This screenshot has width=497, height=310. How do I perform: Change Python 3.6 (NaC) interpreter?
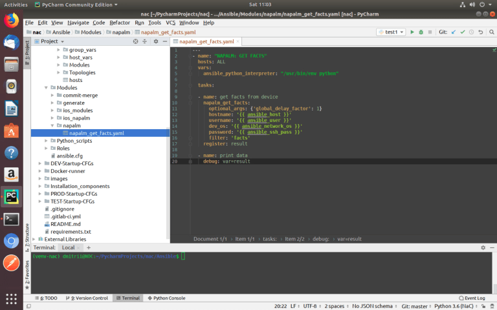(x=456, y=306)
